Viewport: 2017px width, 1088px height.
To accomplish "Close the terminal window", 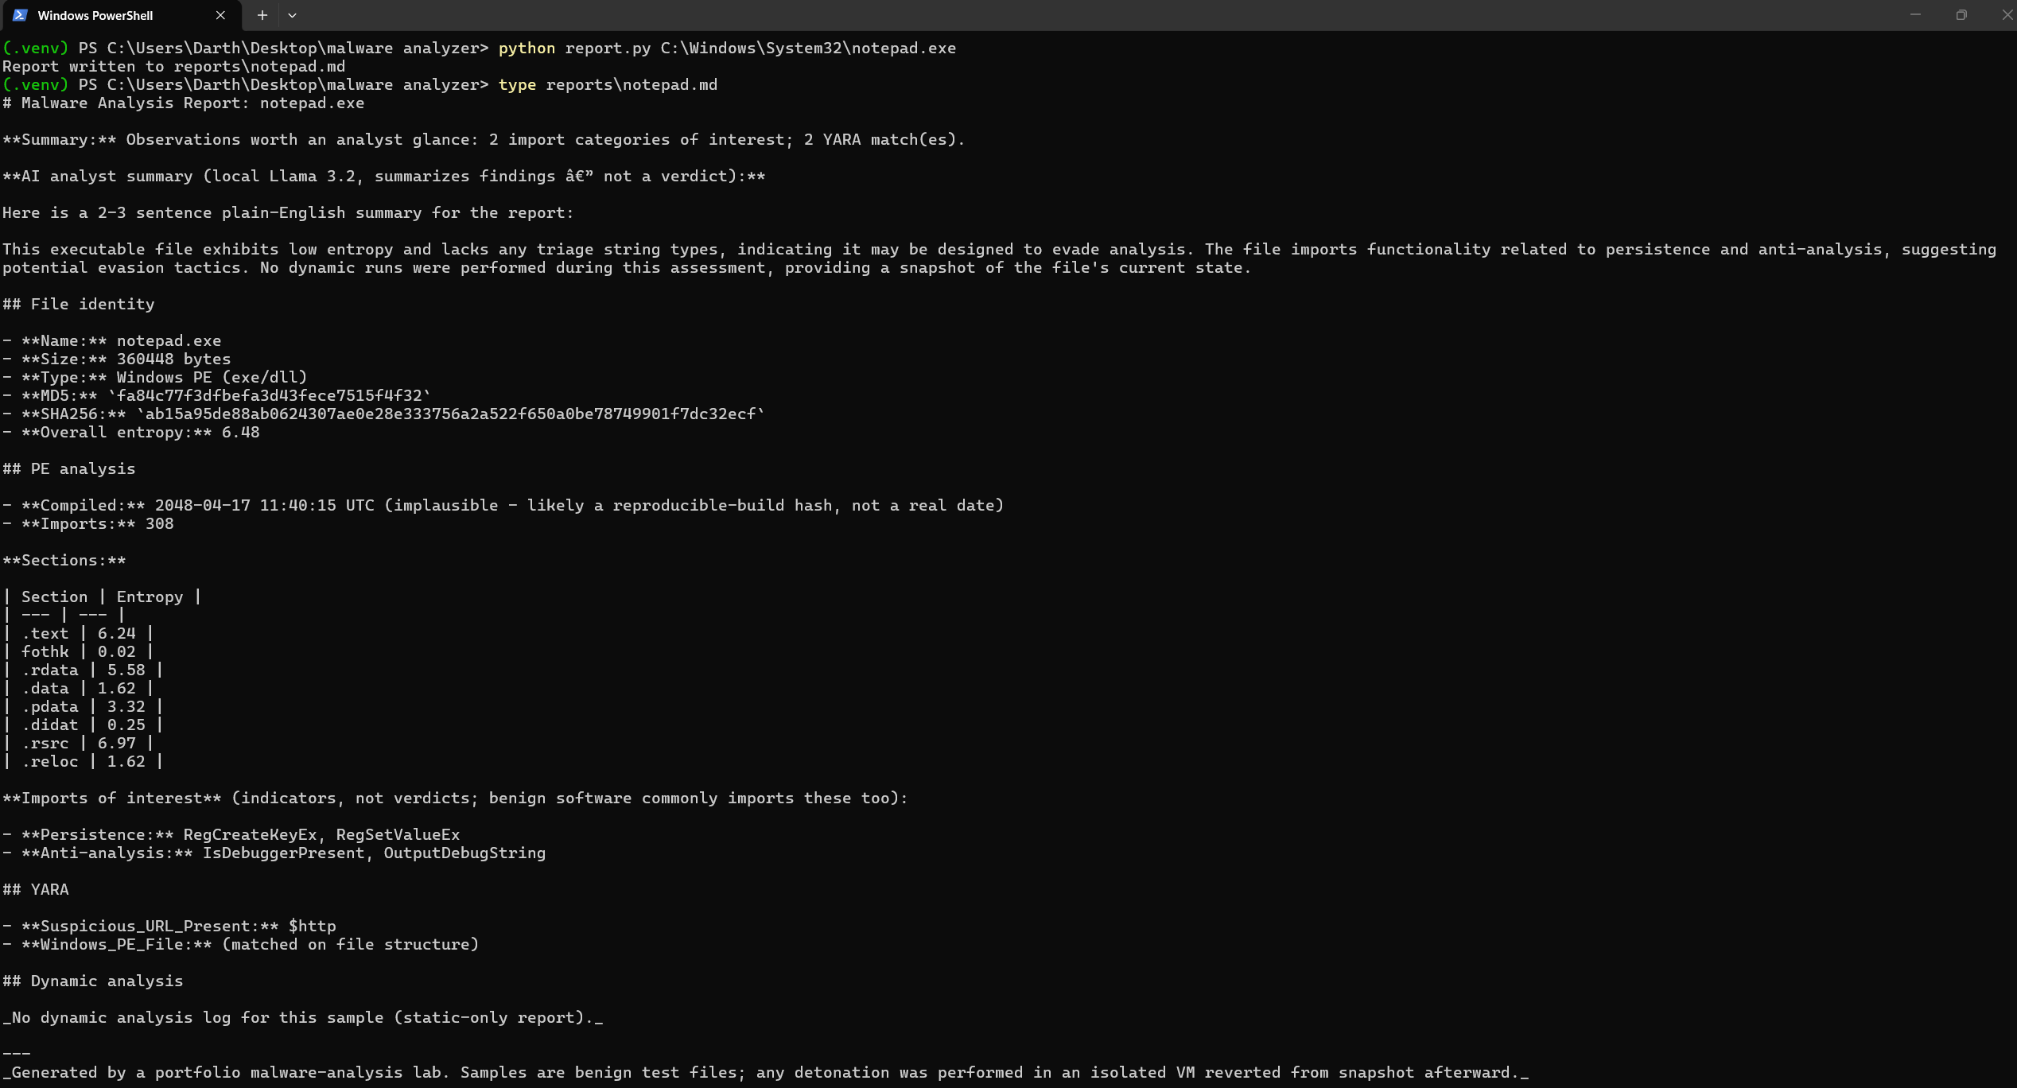I will click(2006, 15).
